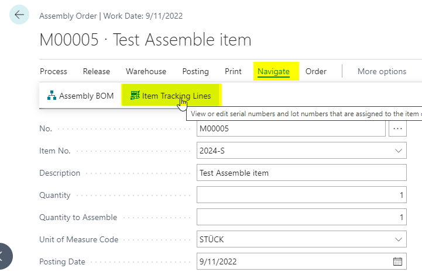Click the Quantity input field
This screenshot has height=279, width=422.
pyautogui.click(x=301, y=195)
